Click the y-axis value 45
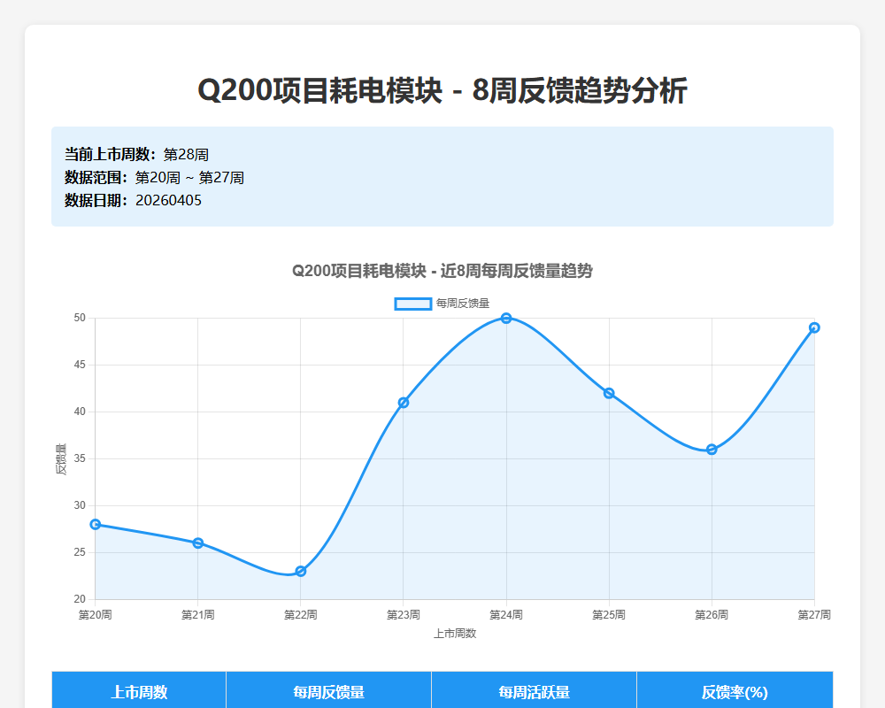 [80, 365]
